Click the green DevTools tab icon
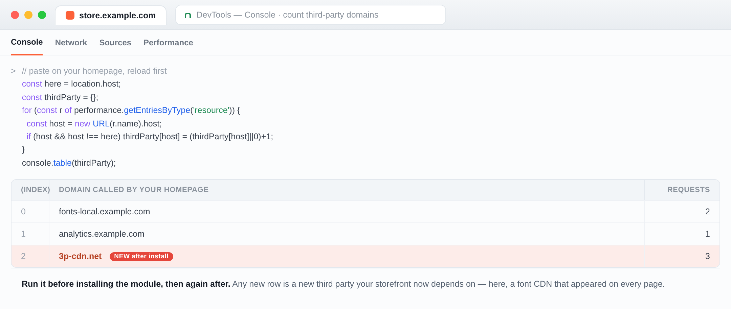This screenshot has height=309, width=731. (x=188, y=15)
